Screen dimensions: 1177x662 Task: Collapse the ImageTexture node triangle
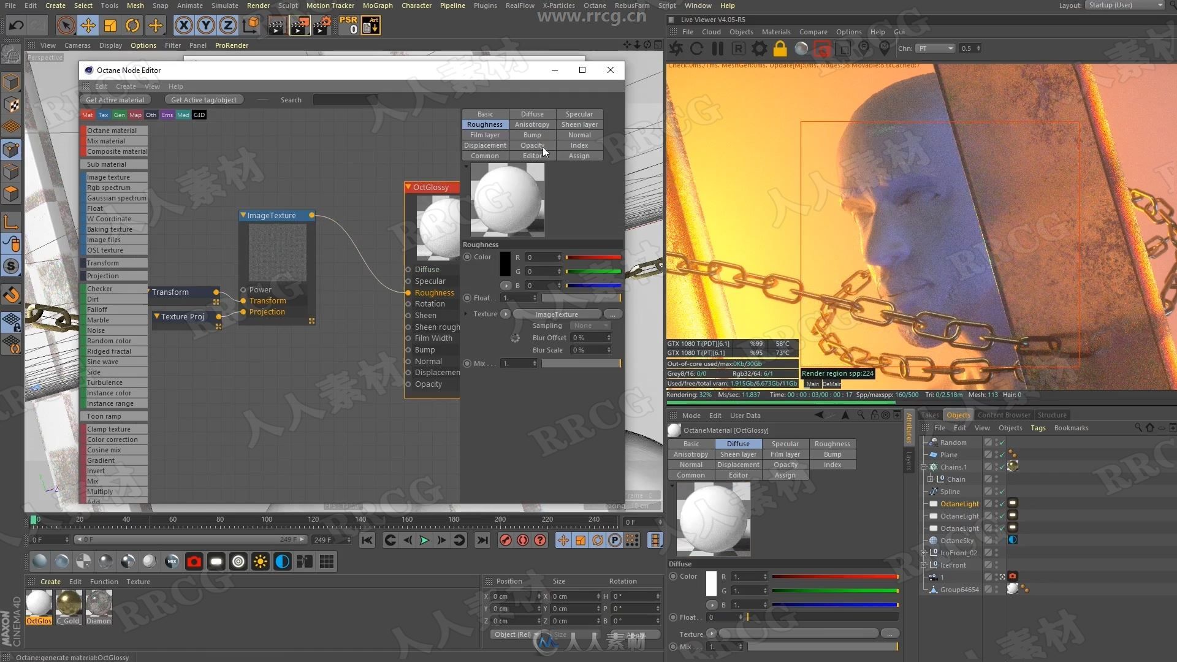point(243,215)
